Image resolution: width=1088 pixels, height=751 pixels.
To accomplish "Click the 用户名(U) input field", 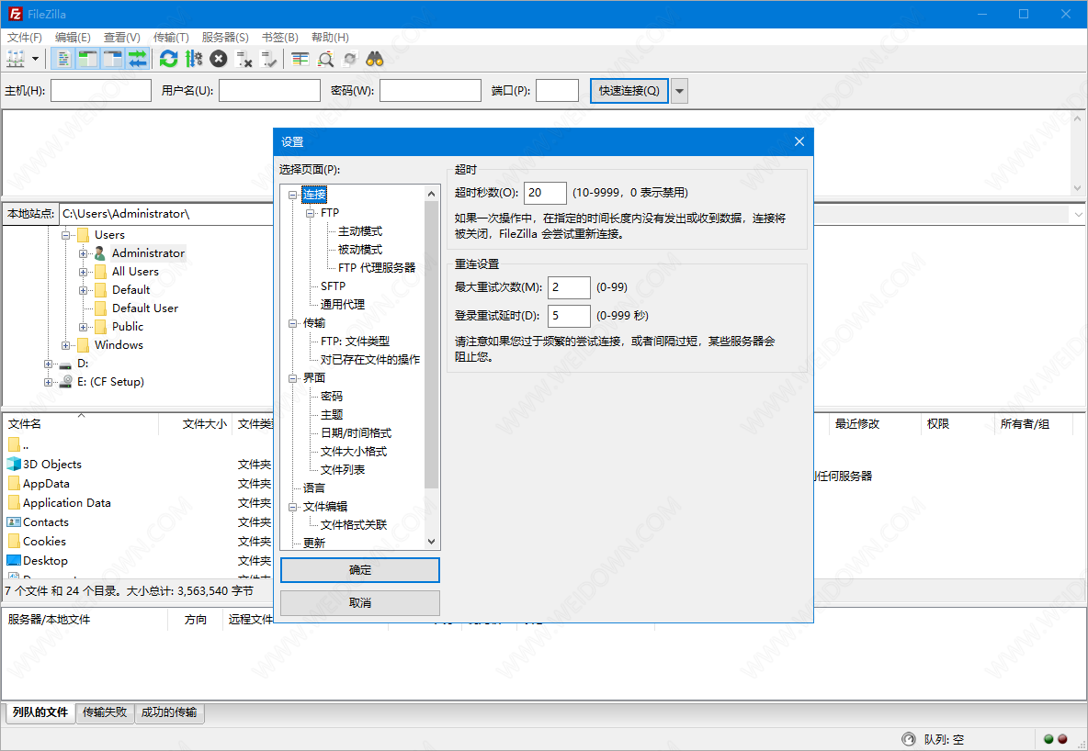I will pos(269,91).
